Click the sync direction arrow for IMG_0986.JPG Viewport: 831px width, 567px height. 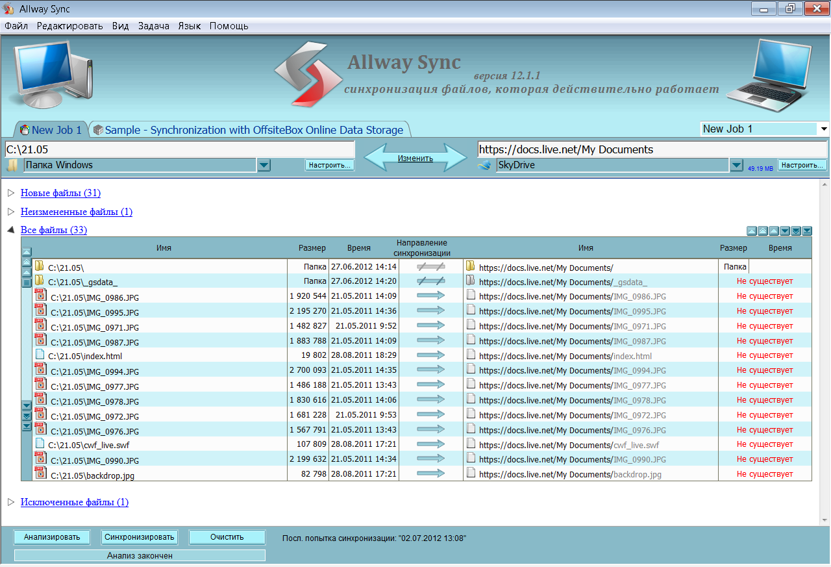pyautogui.click(x=430, y=296)
